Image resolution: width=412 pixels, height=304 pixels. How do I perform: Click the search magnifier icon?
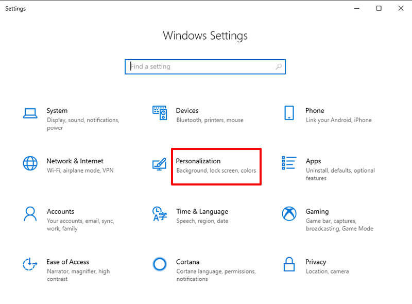[279, 67]
